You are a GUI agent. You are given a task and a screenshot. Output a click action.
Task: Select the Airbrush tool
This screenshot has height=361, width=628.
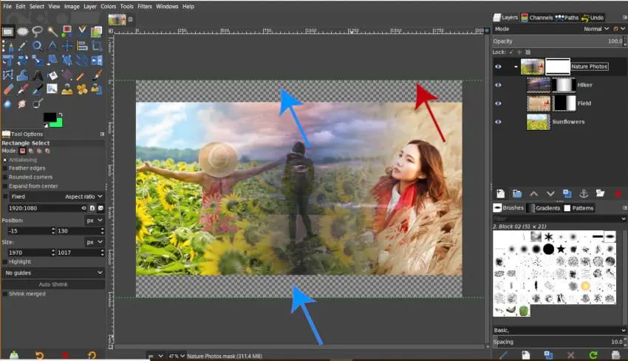pos(22,89)
